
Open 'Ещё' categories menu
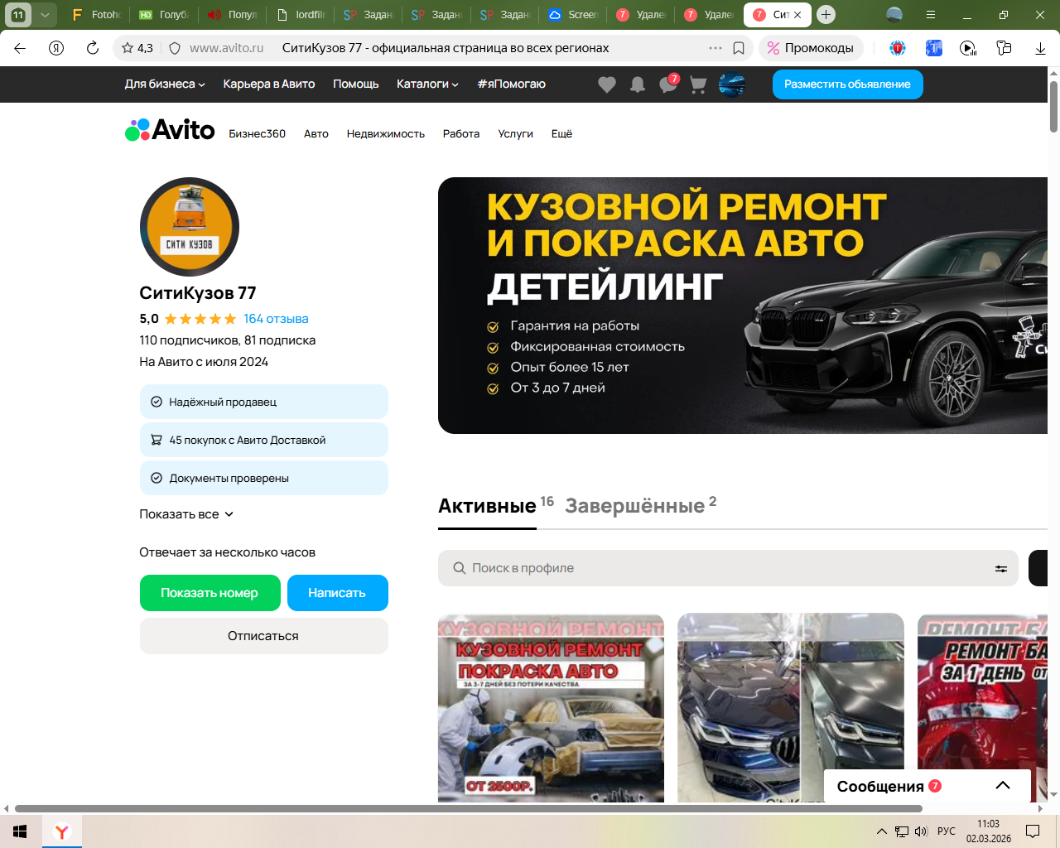pos(561,133)
